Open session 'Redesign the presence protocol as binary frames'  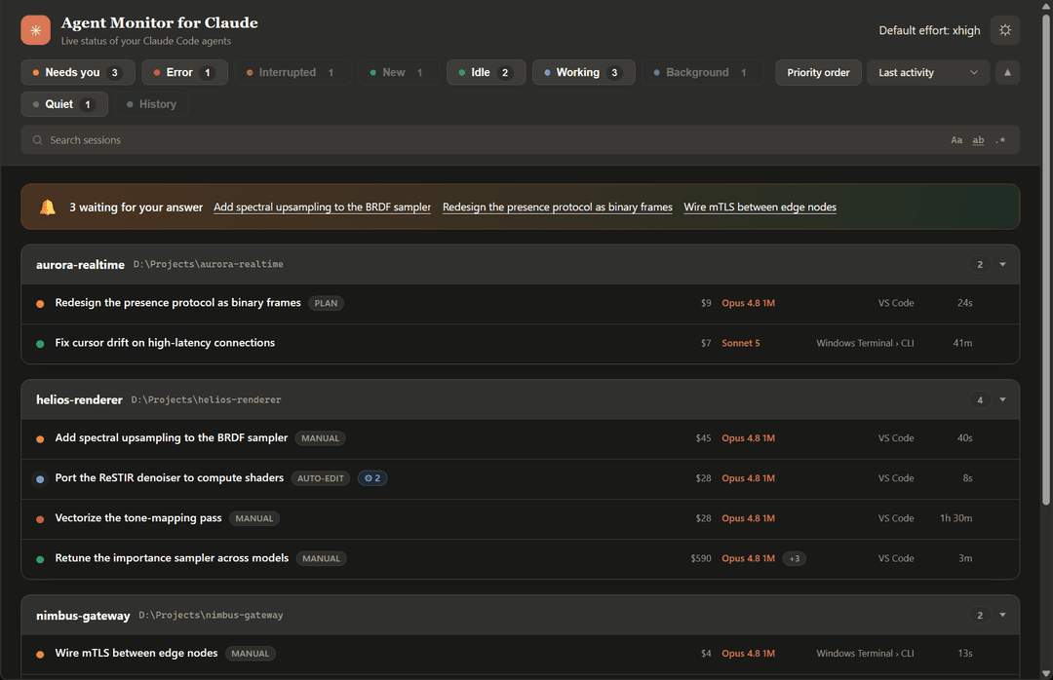click(x=521, y=303)
